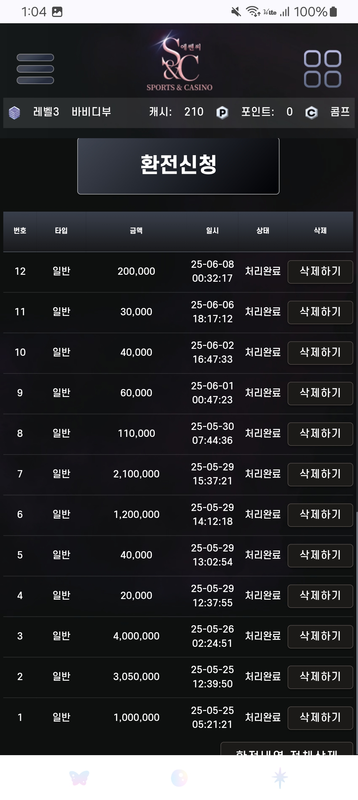Click the 콤프 label in status bar

pyautogui.click(x=340, y=112)
